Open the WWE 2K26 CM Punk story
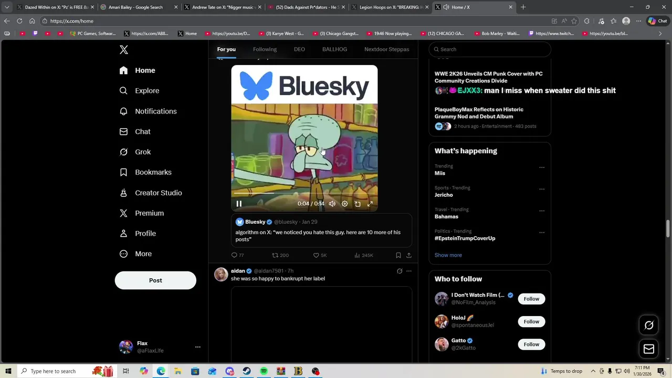672x378 pixels. (489, 77)
